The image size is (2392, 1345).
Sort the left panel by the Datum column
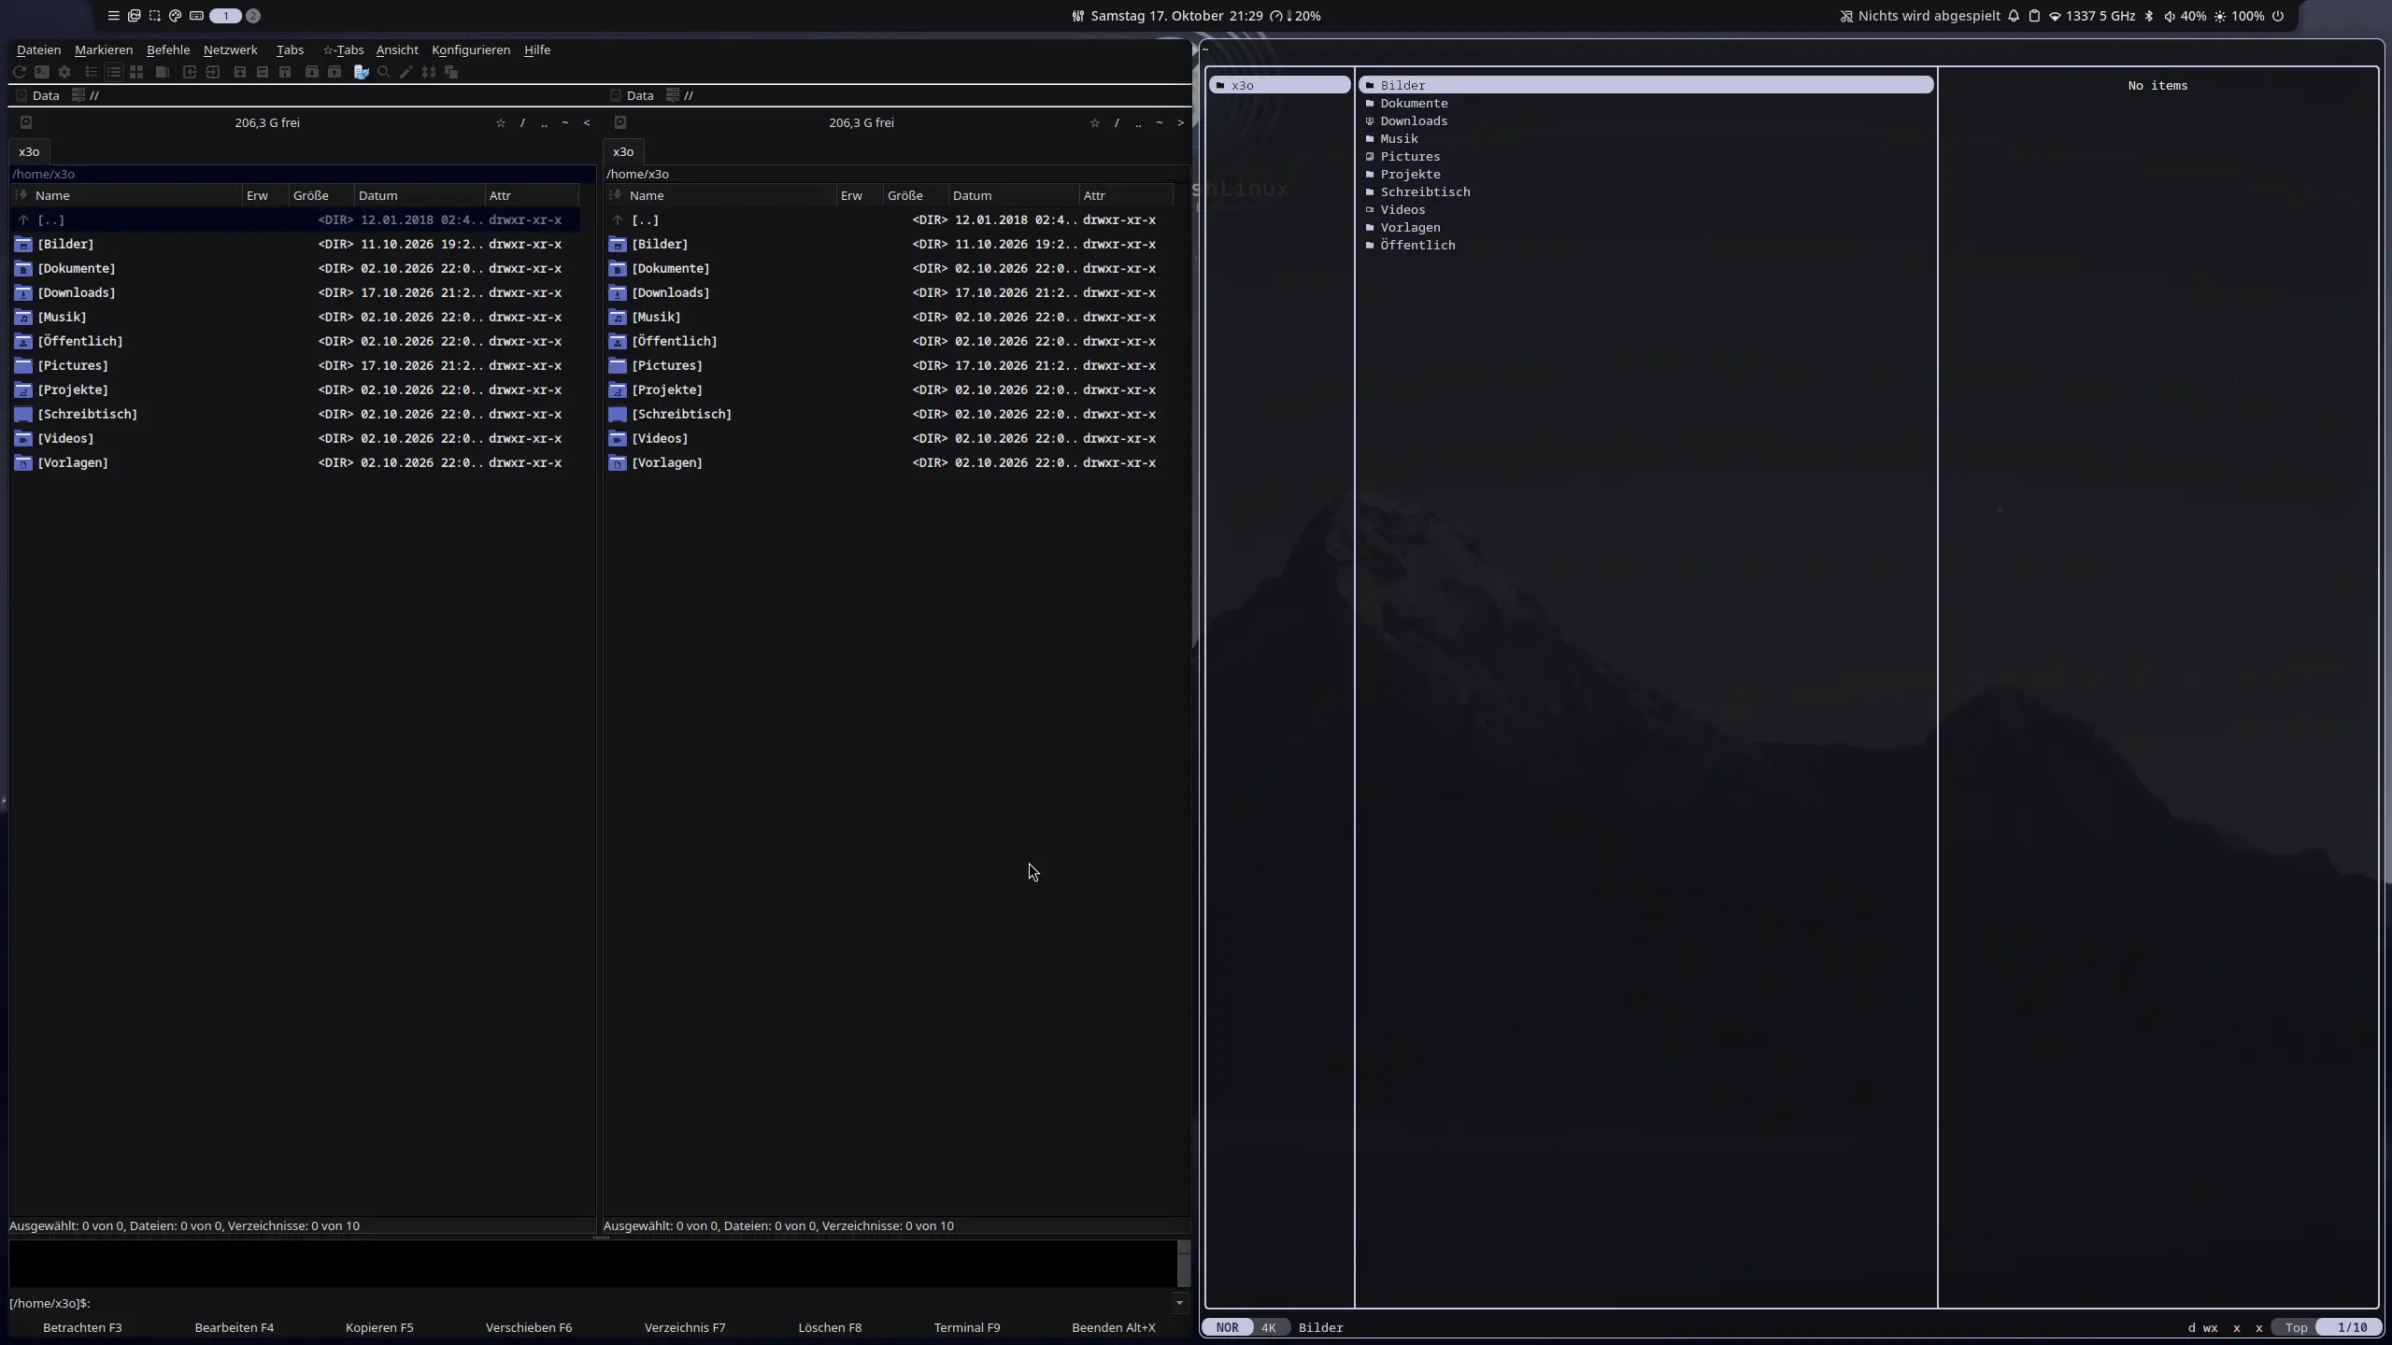[x=420, y=195]
